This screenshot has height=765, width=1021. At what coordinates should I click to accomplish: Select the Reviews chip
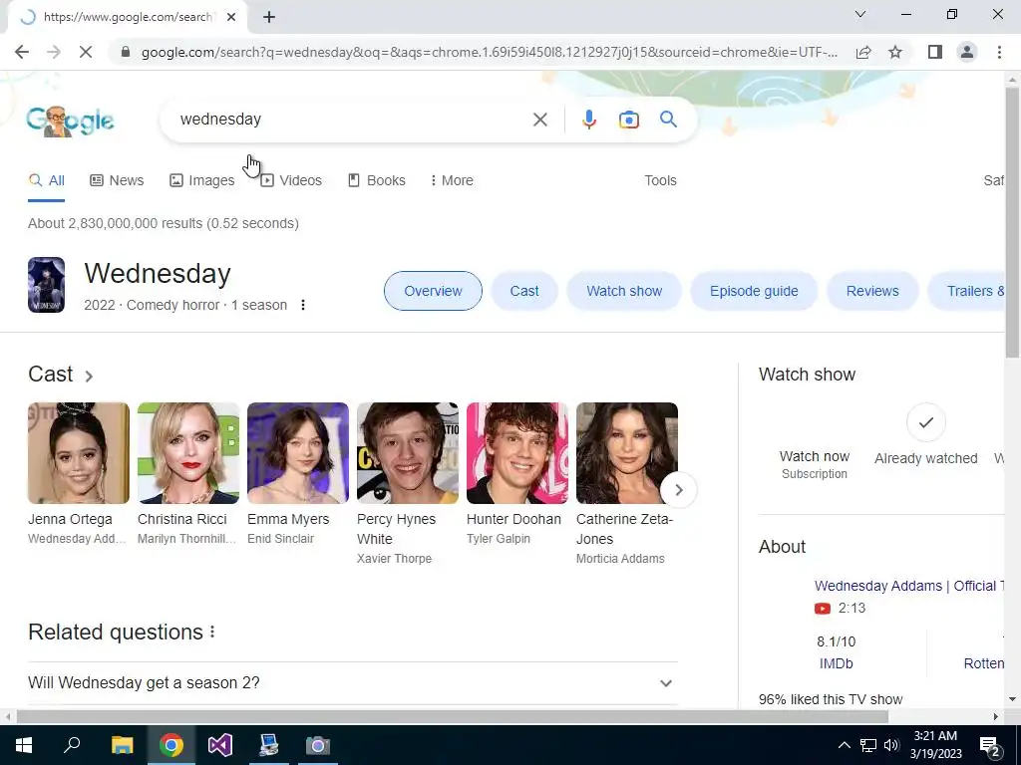coord(871,291)
